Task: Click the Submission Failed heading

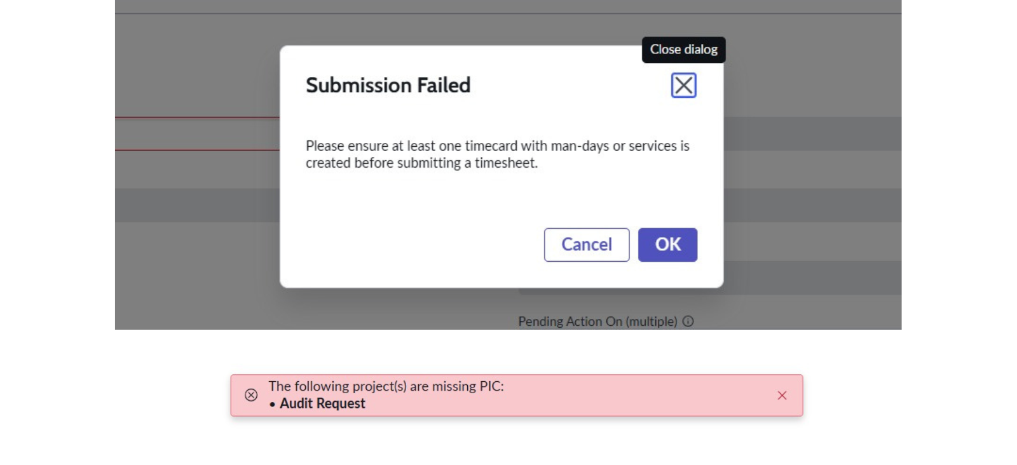Action: tap(388, 85)
